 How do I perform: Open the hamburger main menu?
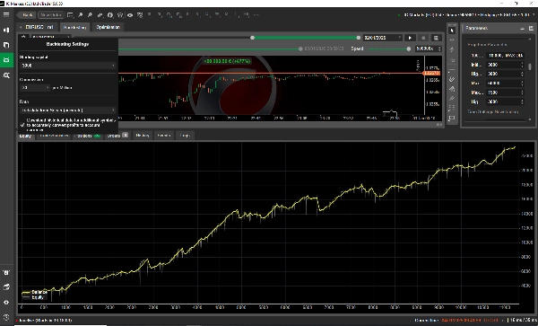tap(6, 14)
